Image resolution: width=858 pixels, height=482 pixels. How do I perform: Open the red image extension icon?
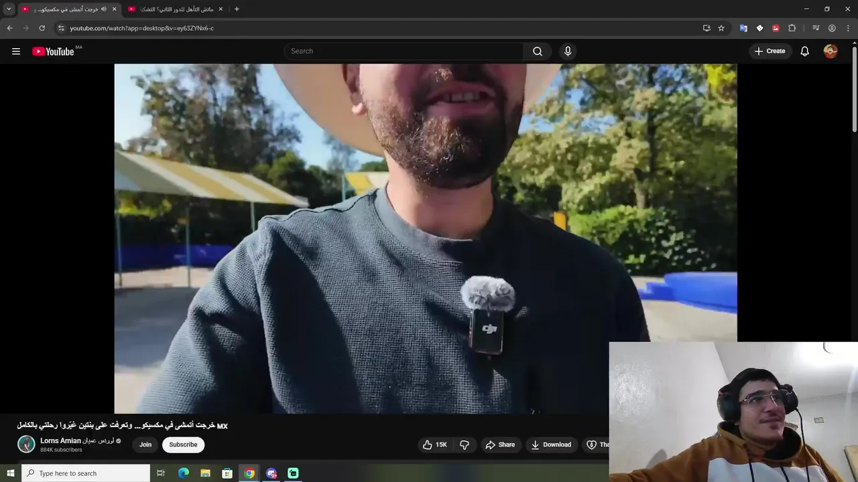[x=776, y=28]
